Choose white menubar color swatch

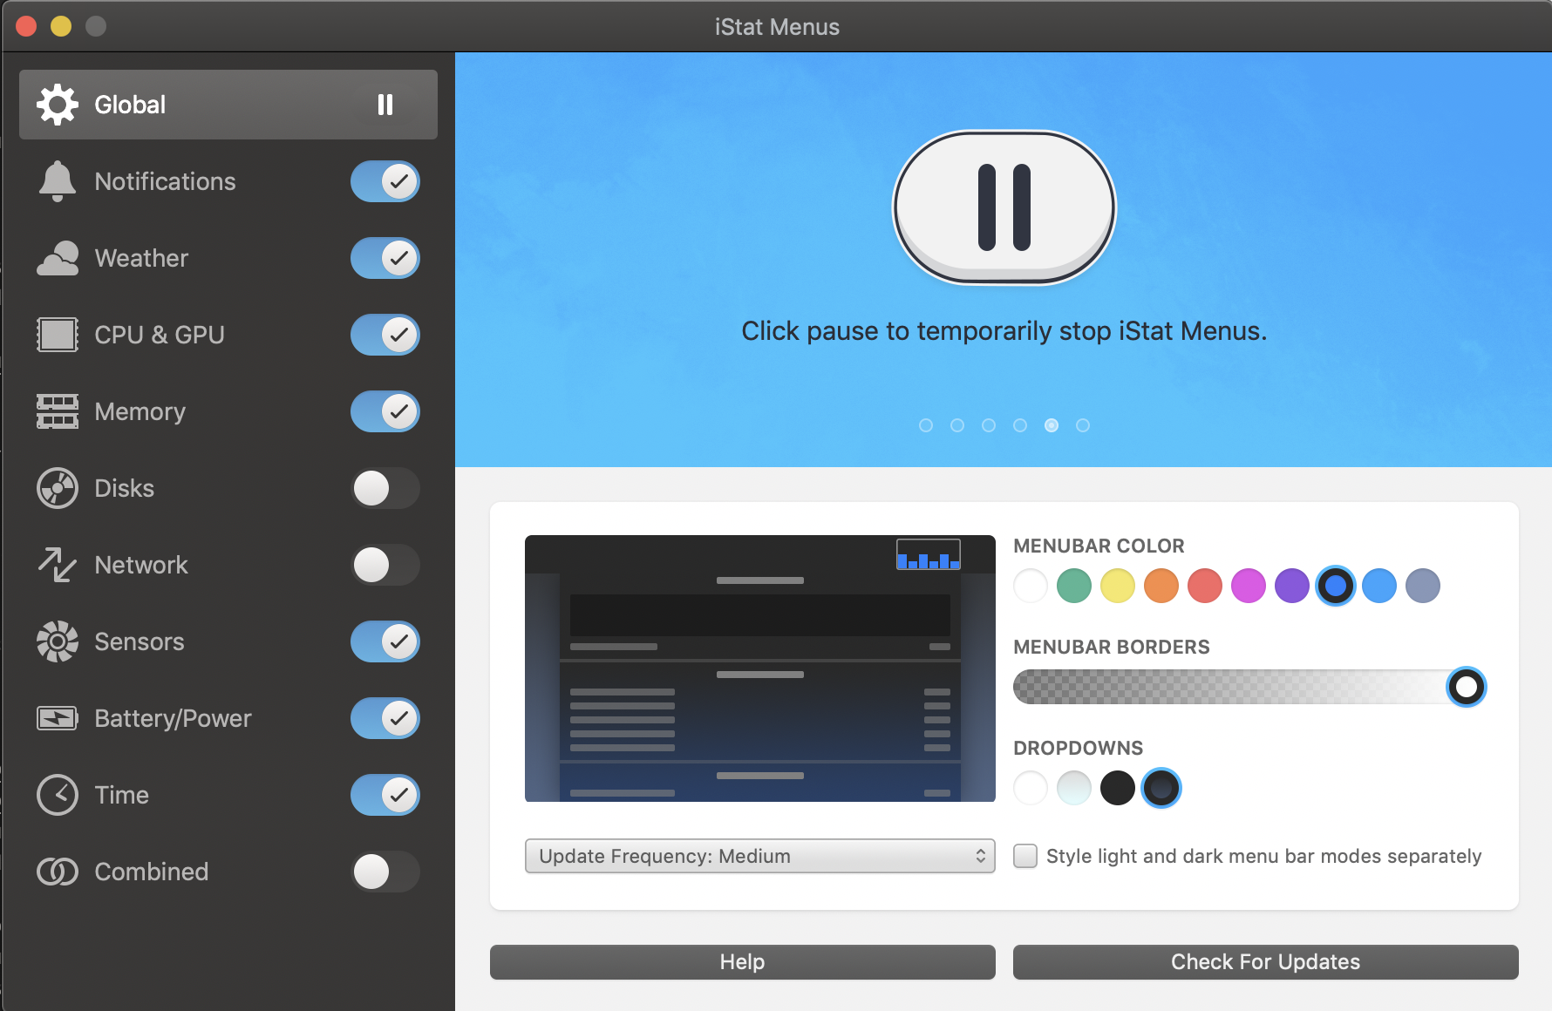[1031, 586]
